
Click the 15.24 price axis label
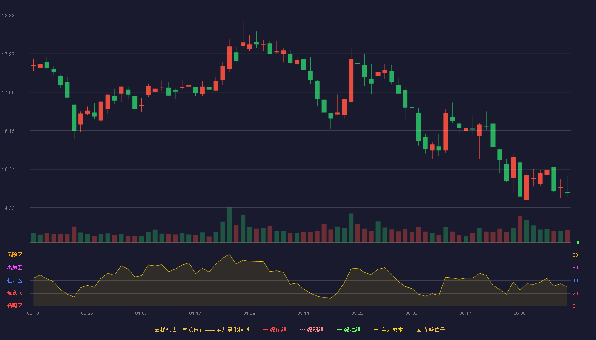pos(8,169)
